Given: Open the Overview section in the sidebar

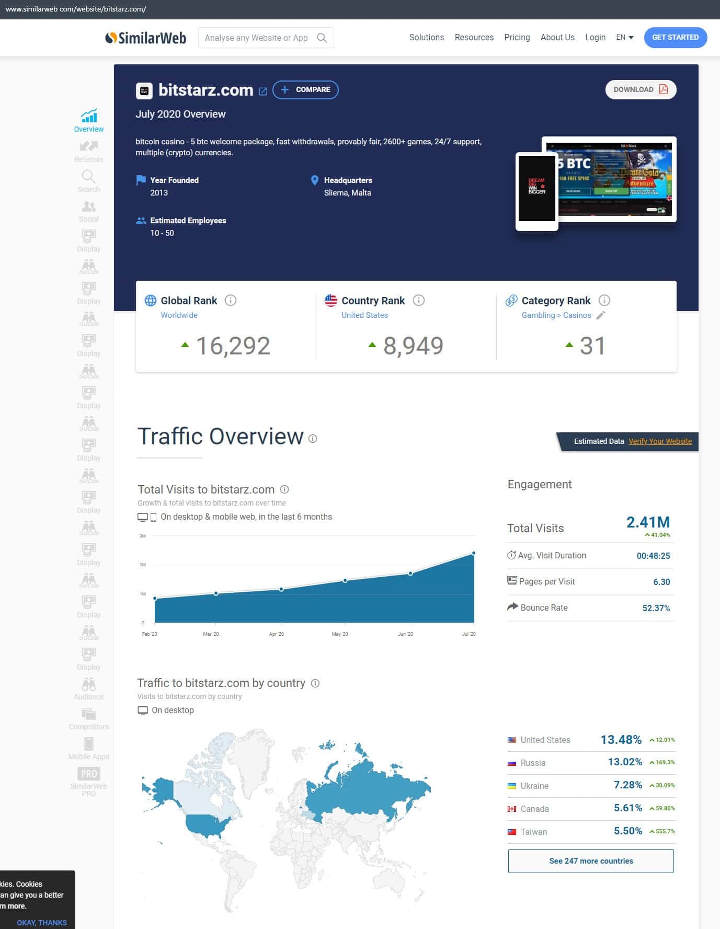Looking at the screenshot, I should coord(89,121).
